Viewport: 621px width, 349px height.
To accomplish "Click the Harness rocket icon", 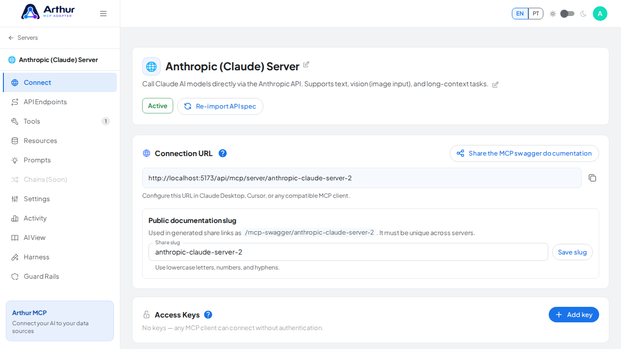I will tap(15, 257).
